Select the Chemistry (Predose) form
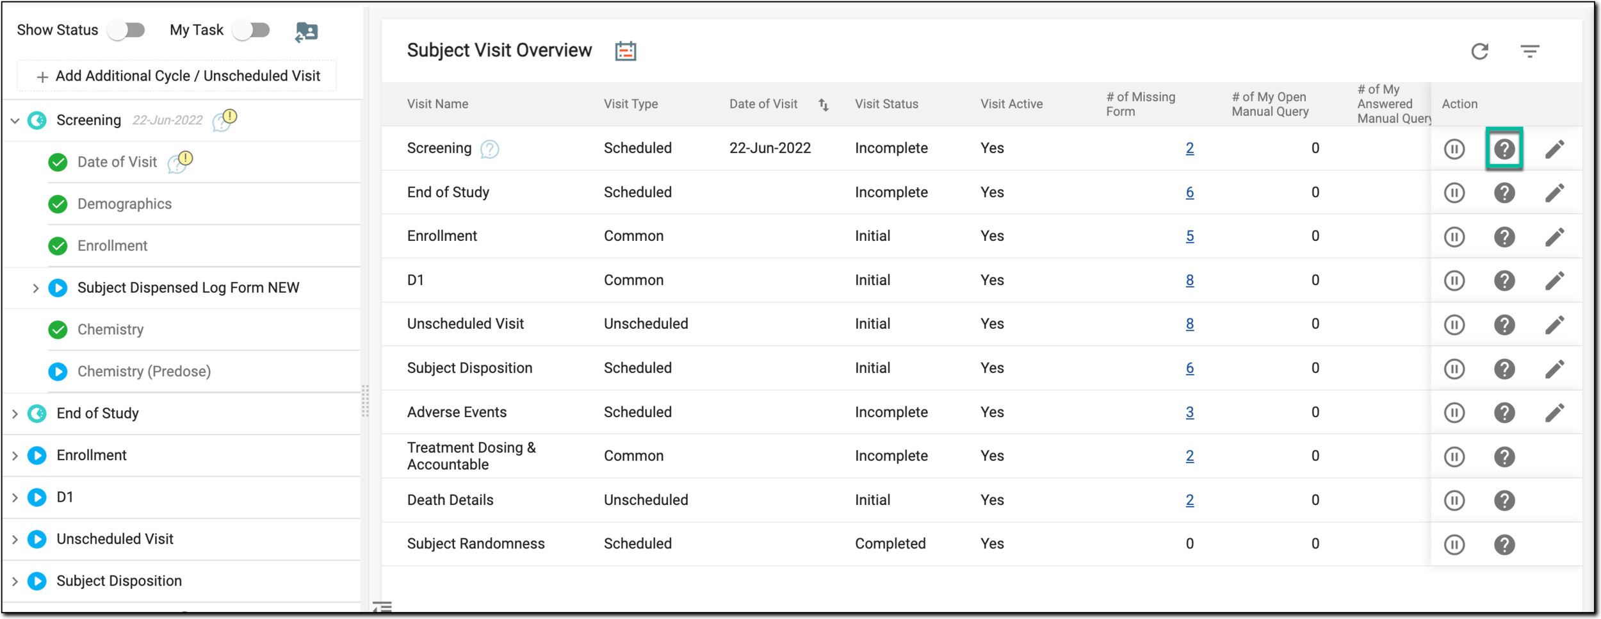 144,372
